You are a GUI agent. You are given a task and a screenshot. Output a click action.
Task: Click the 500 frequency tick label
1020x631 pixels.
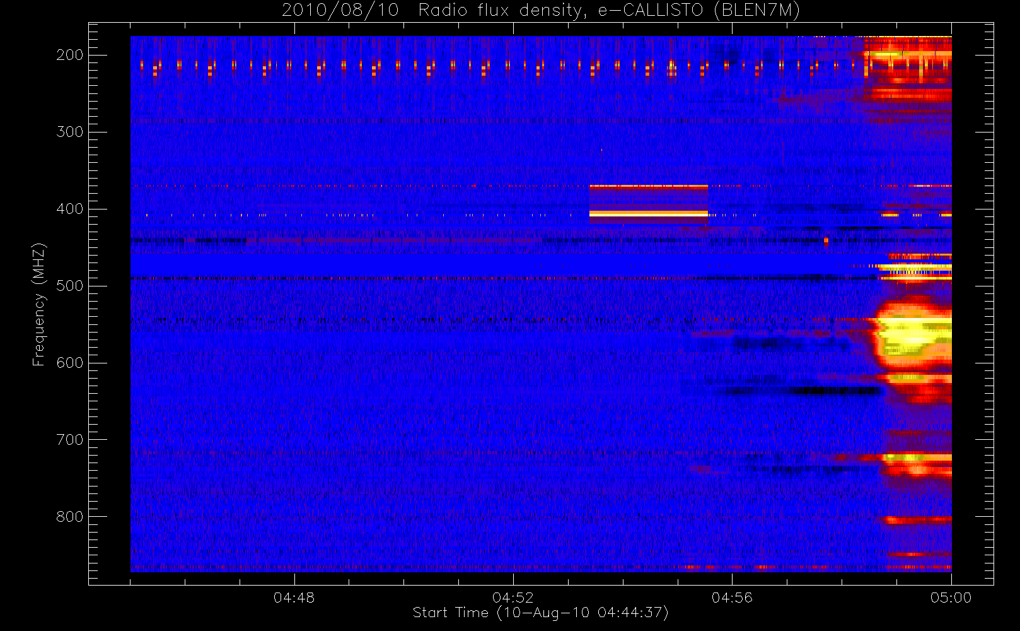coord(70,286)
